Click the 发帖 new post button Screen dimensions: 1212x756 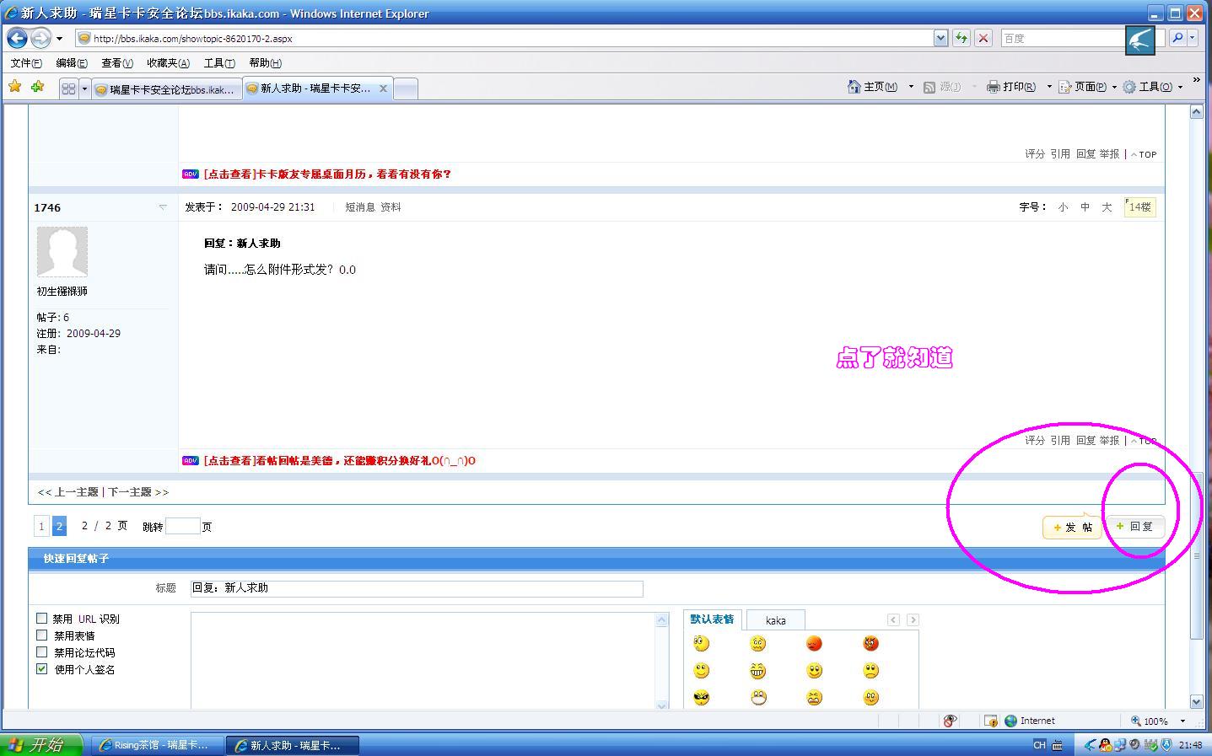[x=1072, y=527]
